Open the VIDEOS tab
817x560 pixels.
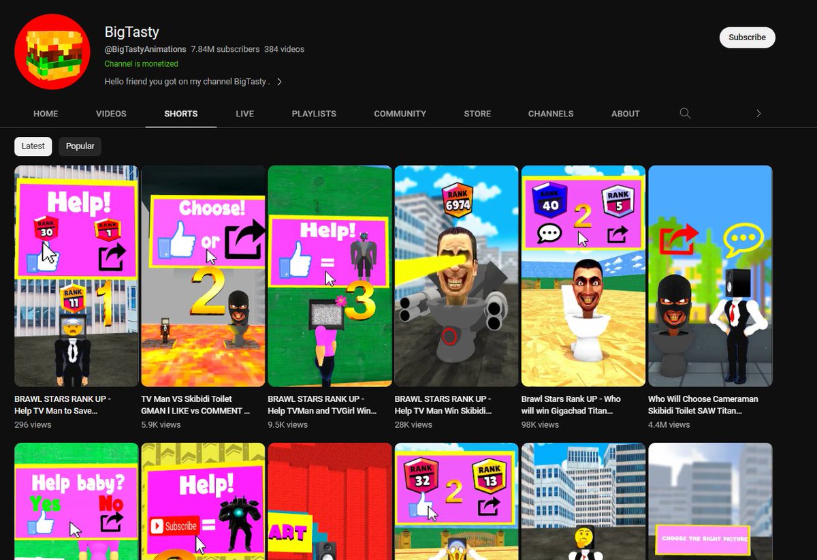[111, 114]
